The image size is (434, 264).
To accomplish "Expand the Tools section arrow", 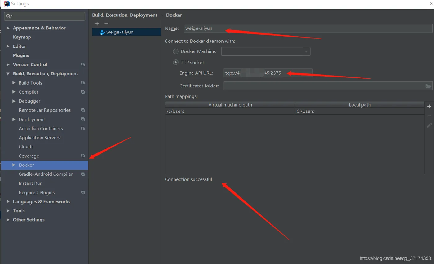I will click(x=8, y=211).
